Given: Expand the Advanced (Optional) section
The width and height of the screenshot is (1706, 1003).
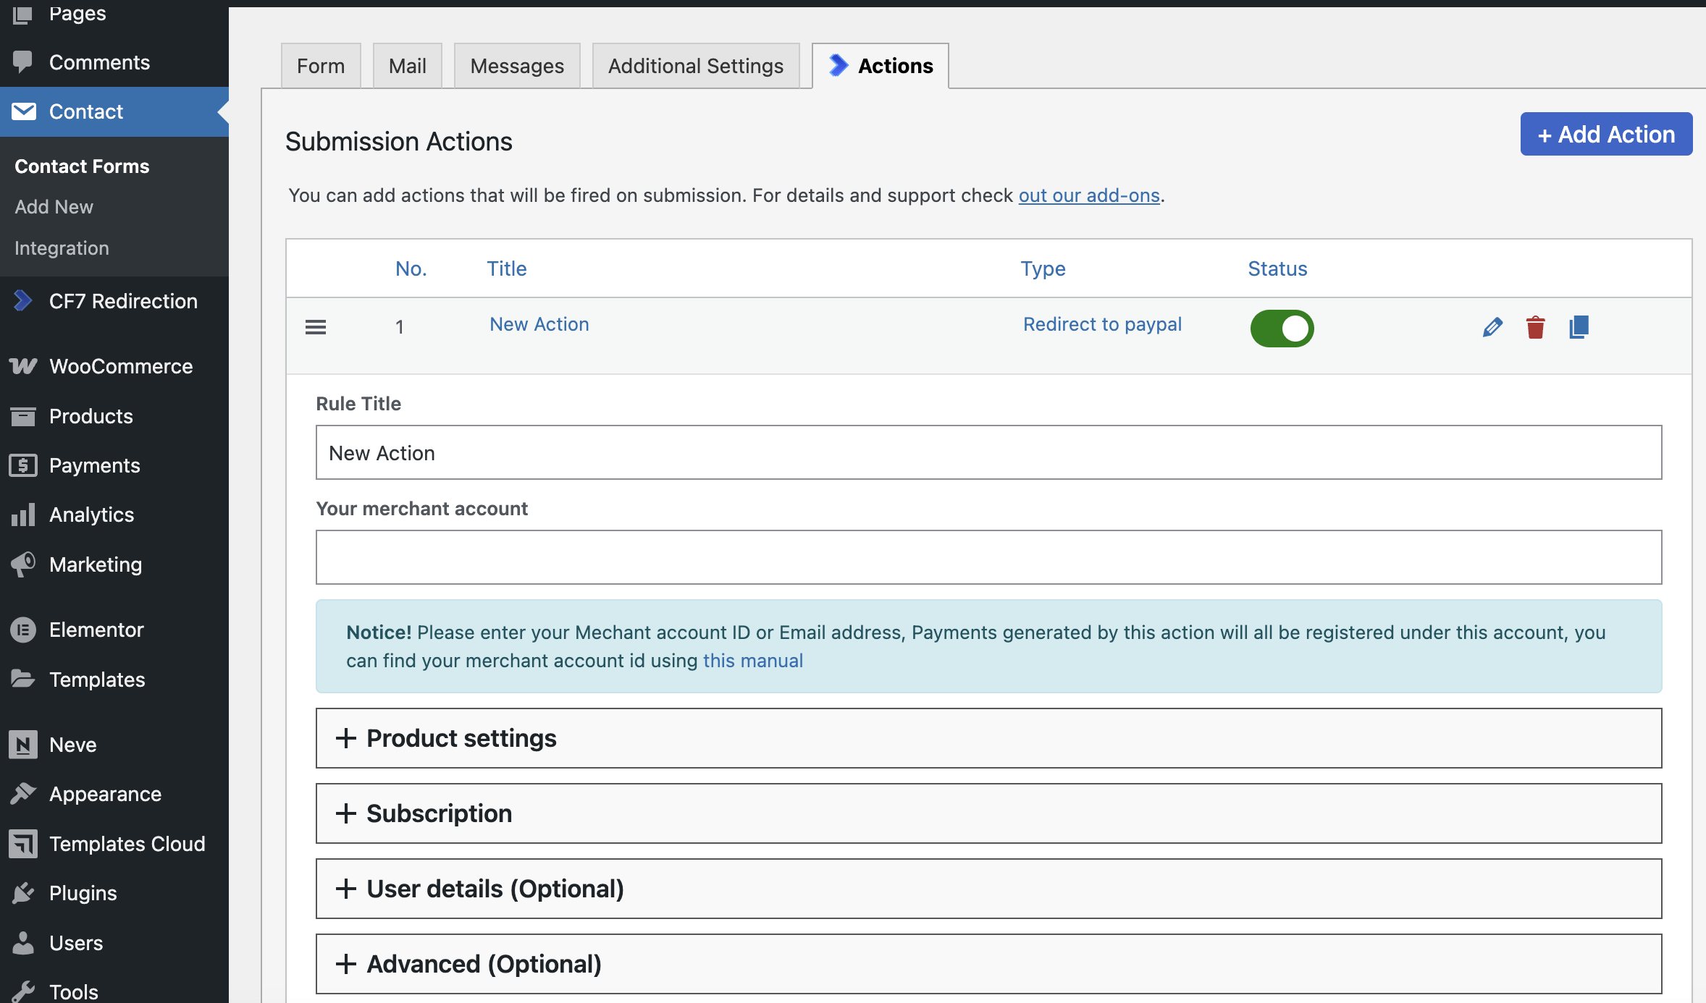Looking at the screenshot, I should point(484,964).
